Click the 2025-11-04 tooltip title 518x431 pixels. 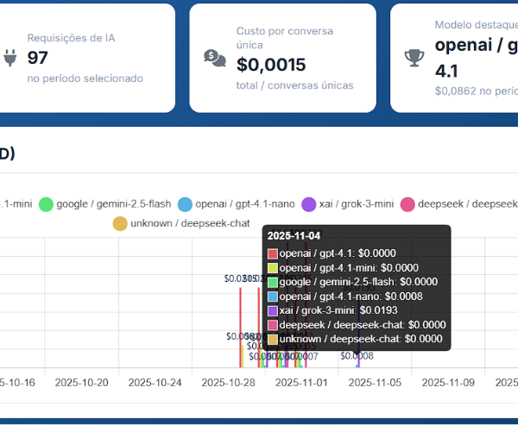click(x=294, y=236)
